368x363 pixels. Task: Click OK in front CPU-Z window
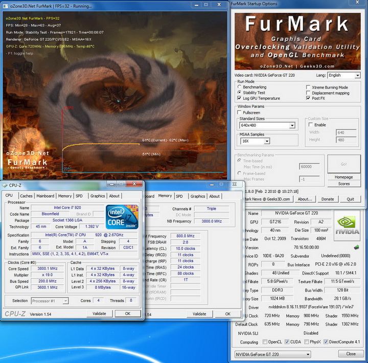click(128, 313)
